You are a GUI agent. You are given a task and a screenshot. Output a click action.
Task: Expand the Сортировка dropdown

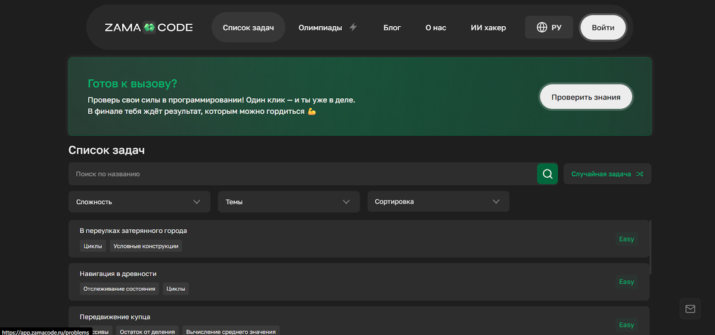439,202
